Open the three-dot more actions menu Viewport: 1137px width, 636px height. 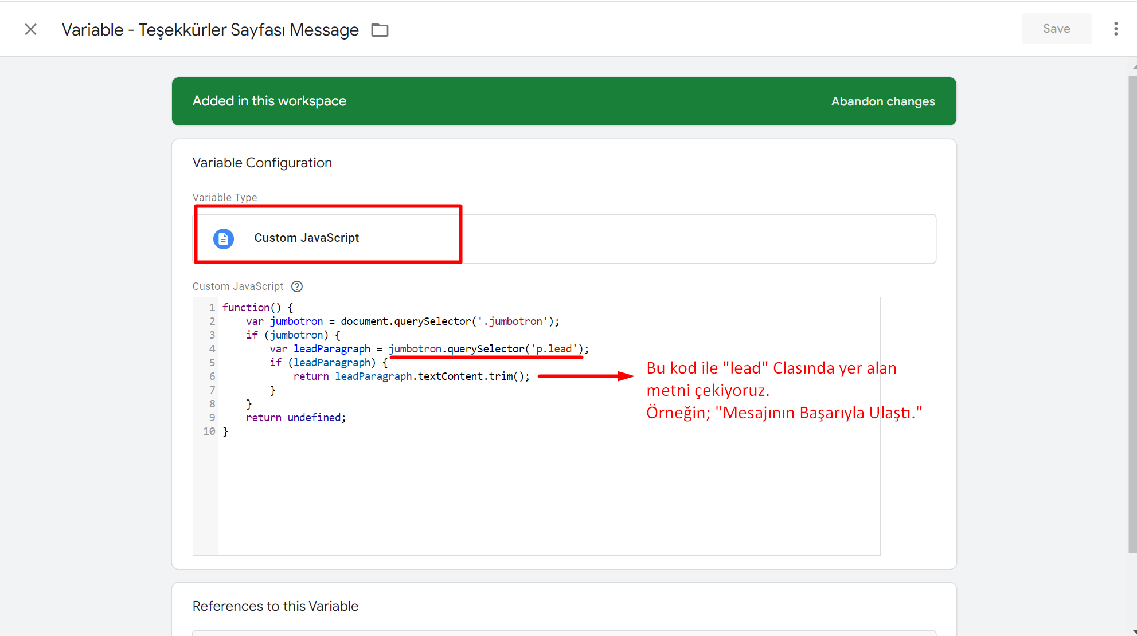[1115, 29]
